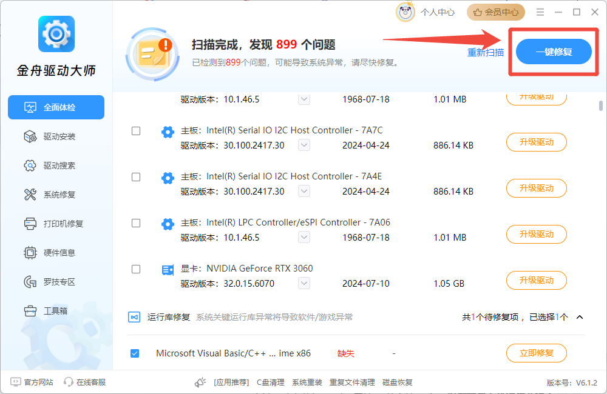
Task: Click the vertical scrollbar thumb
Action: pos(600,105)
